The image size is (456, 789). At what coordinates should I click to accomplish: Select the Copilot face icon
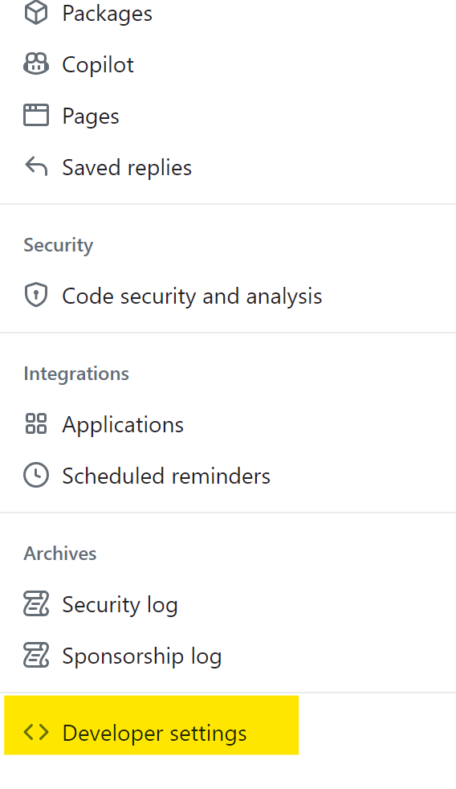[x=36, y=64]
